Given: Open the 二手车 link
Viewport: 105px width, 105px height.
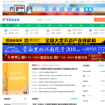Looking at the screenshot, I should (17, 33).
